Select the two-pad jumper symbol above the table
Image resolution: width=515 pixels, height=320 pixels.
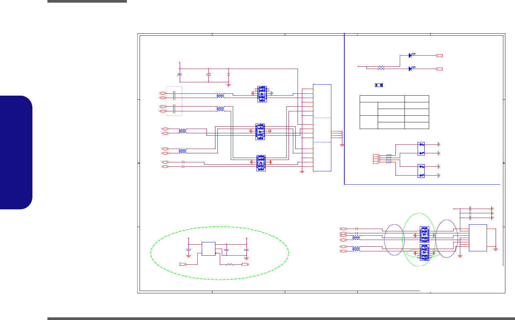click(x=379, y=85)
